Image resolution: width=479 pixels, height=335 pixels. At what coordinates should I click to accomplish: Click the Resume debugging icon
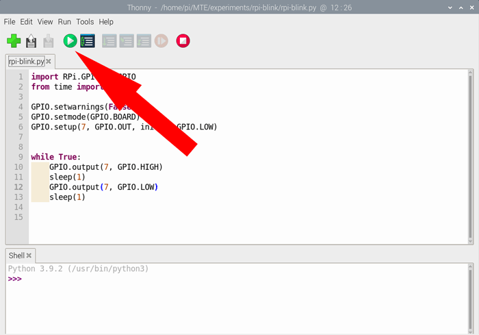coord(161,41)
